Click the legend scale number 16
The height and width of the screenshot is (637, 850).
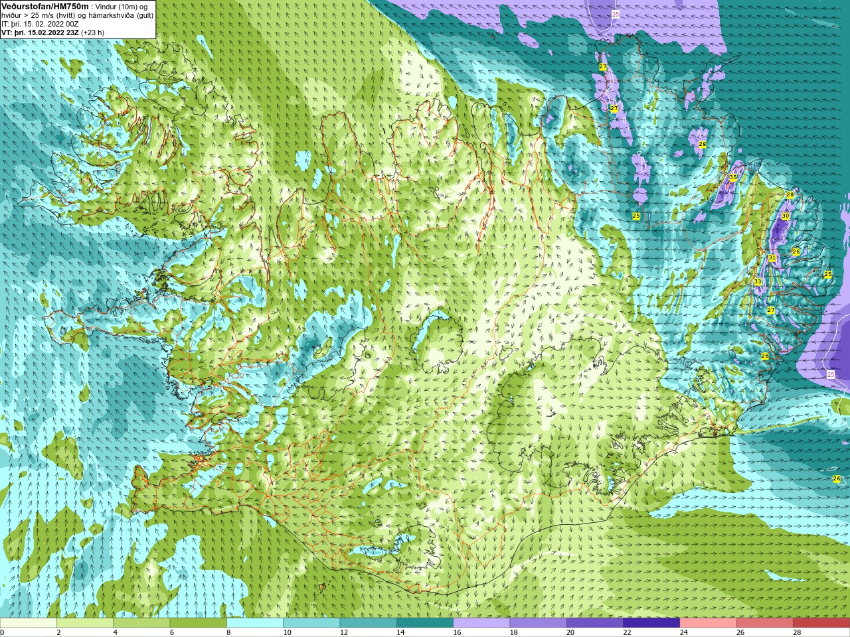(x=457, y=632)
